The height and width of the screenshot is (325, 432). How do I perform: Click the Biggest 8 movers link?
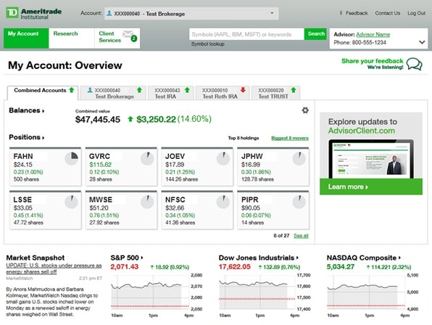[290, 138]
